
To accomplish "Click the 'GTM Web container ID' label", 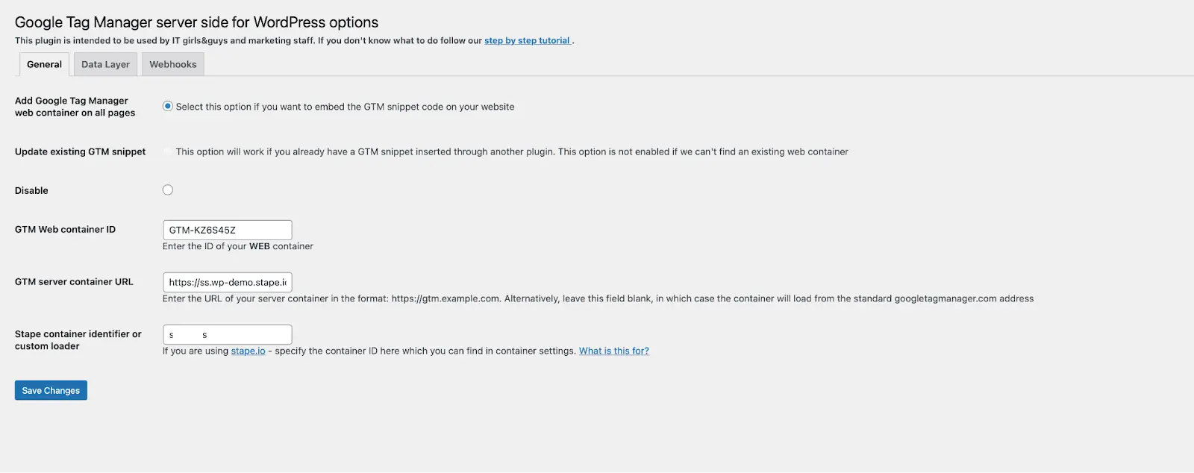I will (x=65, y=229).
